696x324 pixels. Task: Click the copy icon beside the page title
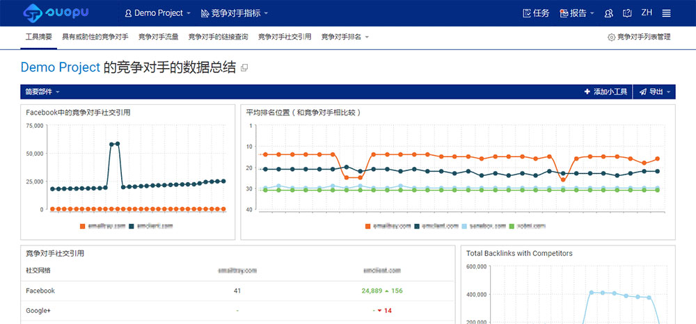pos(244,68)
